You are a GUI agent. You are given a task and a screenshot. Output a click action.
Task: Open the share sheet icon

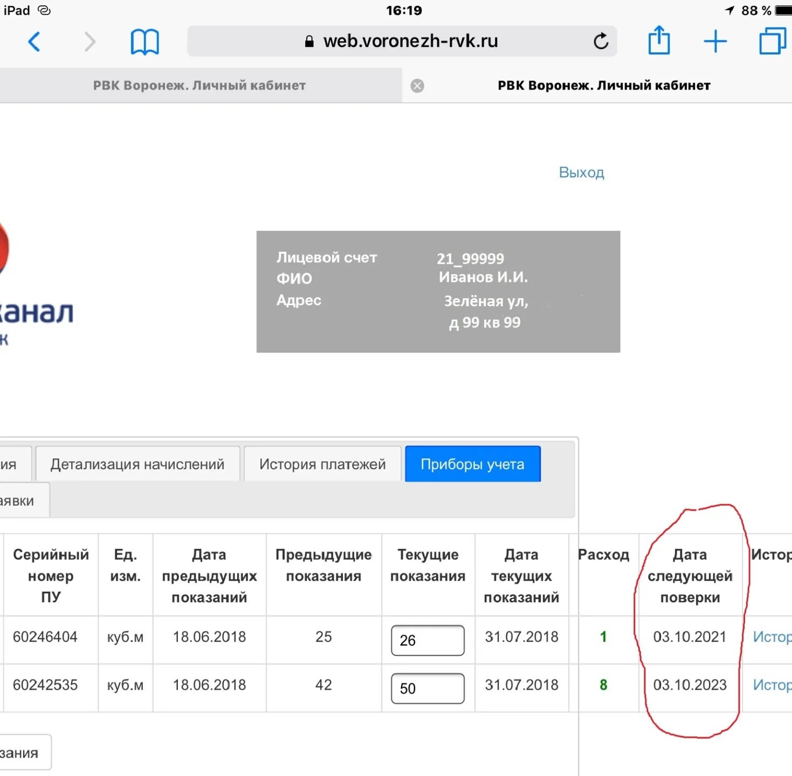(x=659, y=40)
